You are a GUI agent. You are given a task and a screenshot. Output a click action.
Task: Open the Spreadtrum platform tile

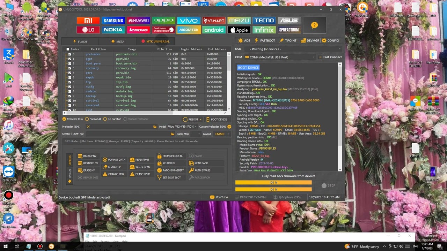point(289,30)
